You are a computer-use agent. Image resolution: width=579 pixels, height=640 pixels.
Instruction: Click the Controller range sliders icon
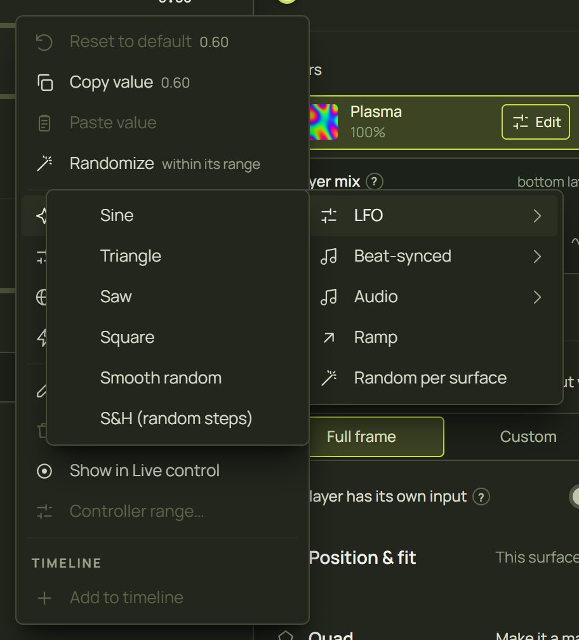coord(44,512)
